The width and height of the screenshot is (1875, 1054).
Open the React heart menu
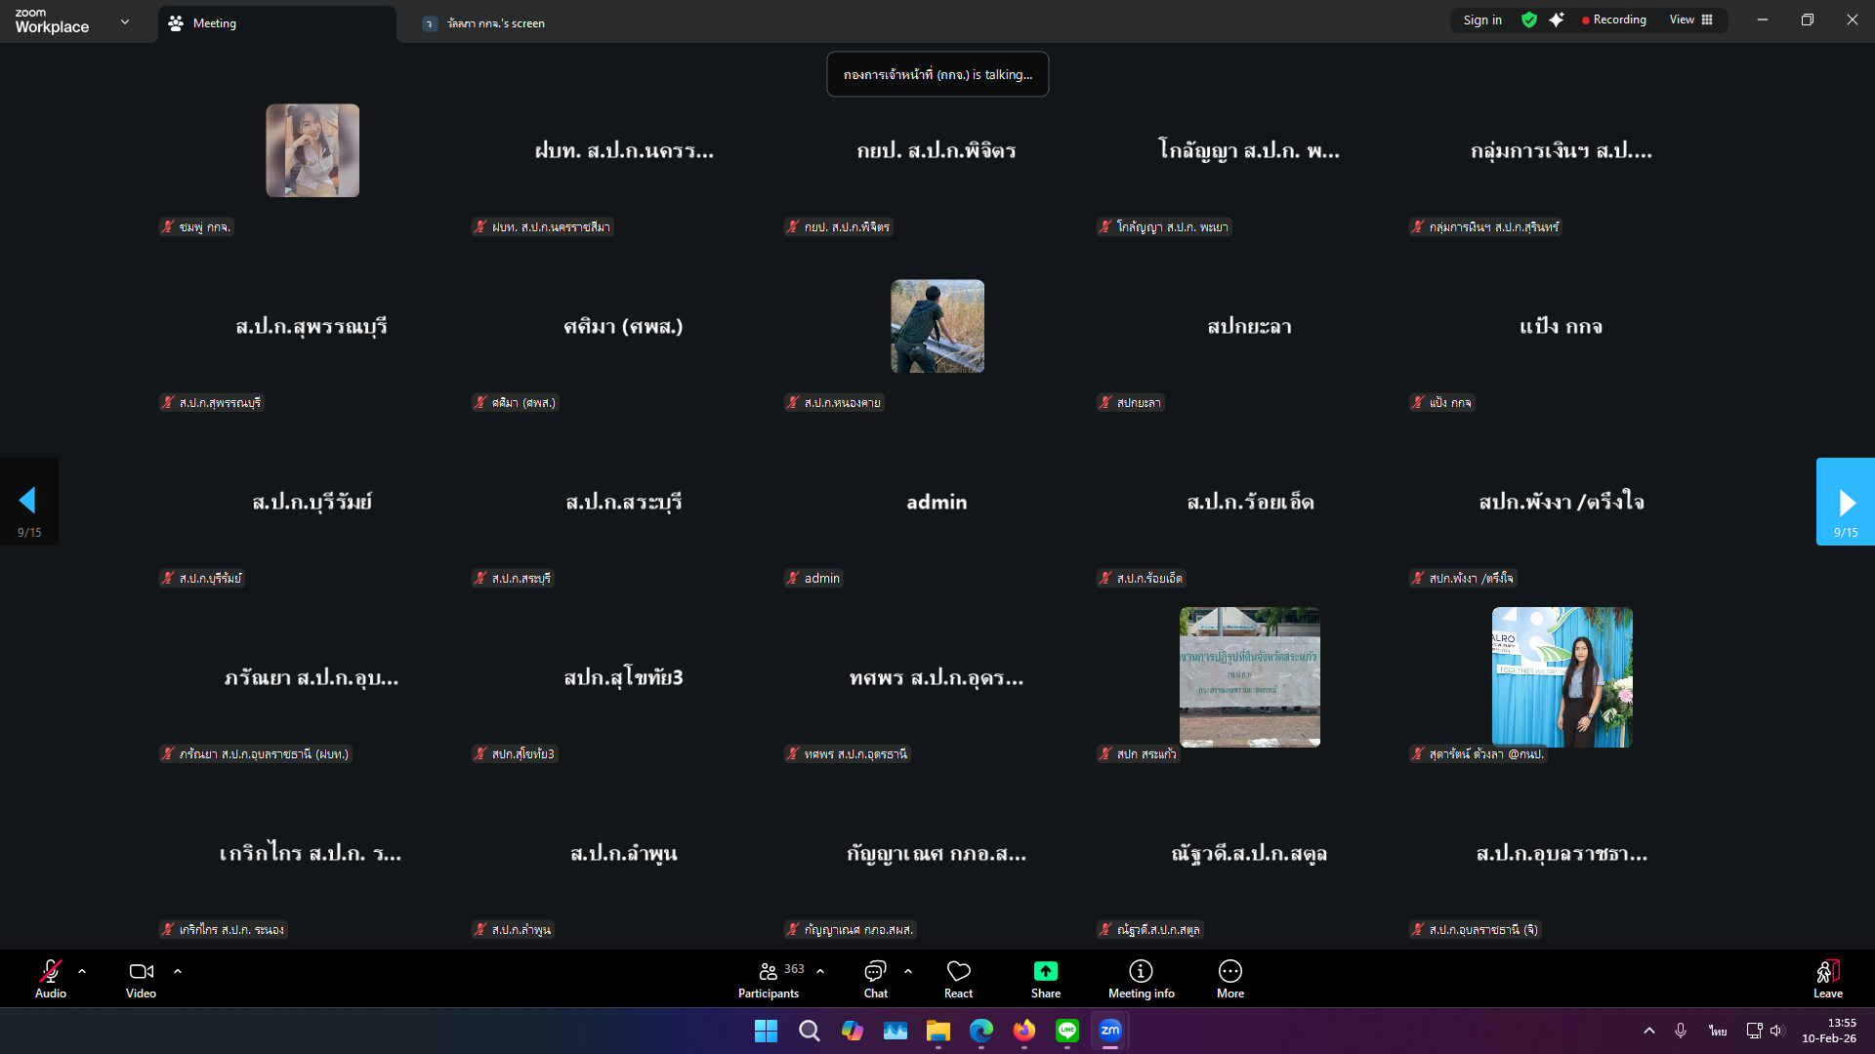(958, 972)
